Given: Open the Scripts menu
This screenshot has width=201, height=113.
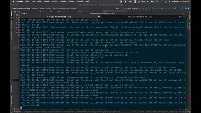Looking at the screenshot, I should point(55,2).
